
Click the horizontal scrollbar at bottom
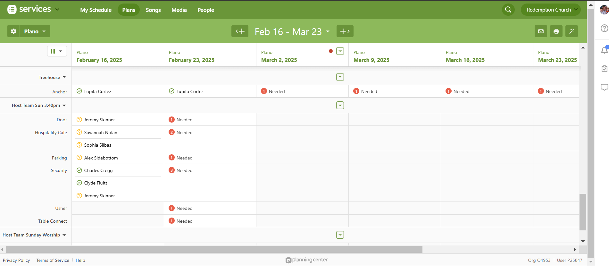tap(214, 249)
